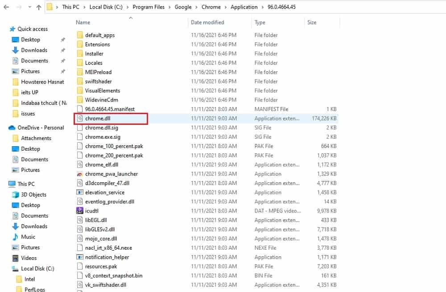Open ielts UP folder in sidebar
Viewport: 446px width, 292px height.
[x=29, y=92]
